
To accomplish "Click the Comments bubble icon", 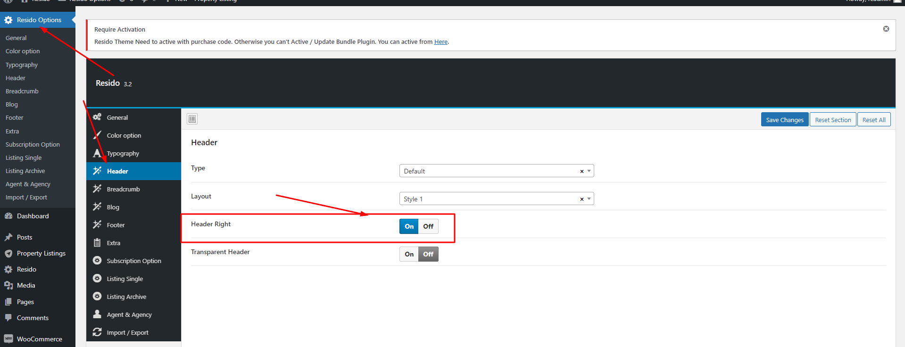I will (x=8, y=318).
